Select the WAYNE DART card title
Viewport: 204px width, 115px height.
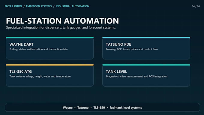22,44
